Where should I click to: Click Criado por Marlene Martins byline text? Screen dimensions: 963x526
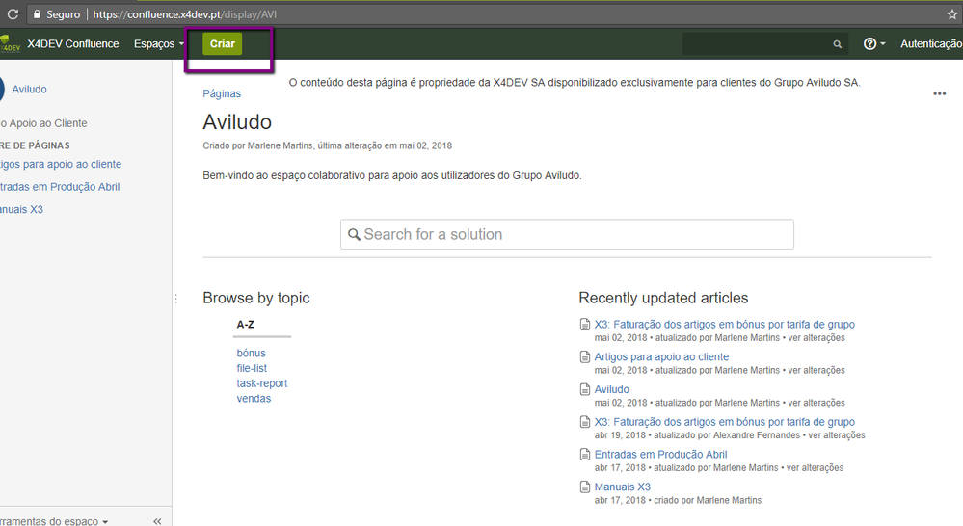coord(258,145)
